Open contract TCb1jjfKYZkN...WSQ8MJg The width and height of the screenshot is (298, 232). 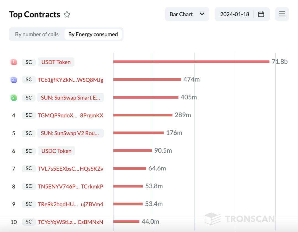click(x=71, y=80)
